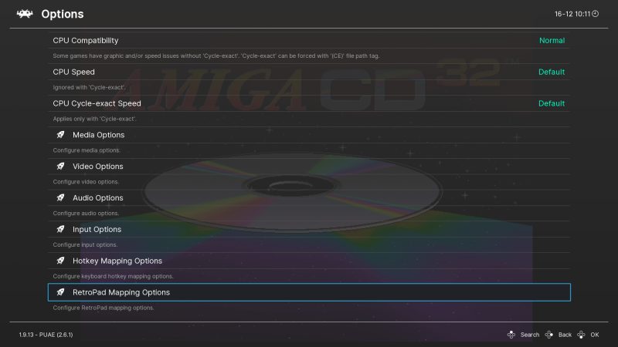Click 'Configure keyboard hotkey mapping options.' text
The image size is (618, 347).
(x=113, y=276)
